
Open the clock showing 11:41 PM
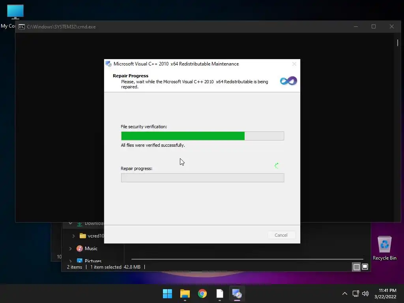(385, 294)
